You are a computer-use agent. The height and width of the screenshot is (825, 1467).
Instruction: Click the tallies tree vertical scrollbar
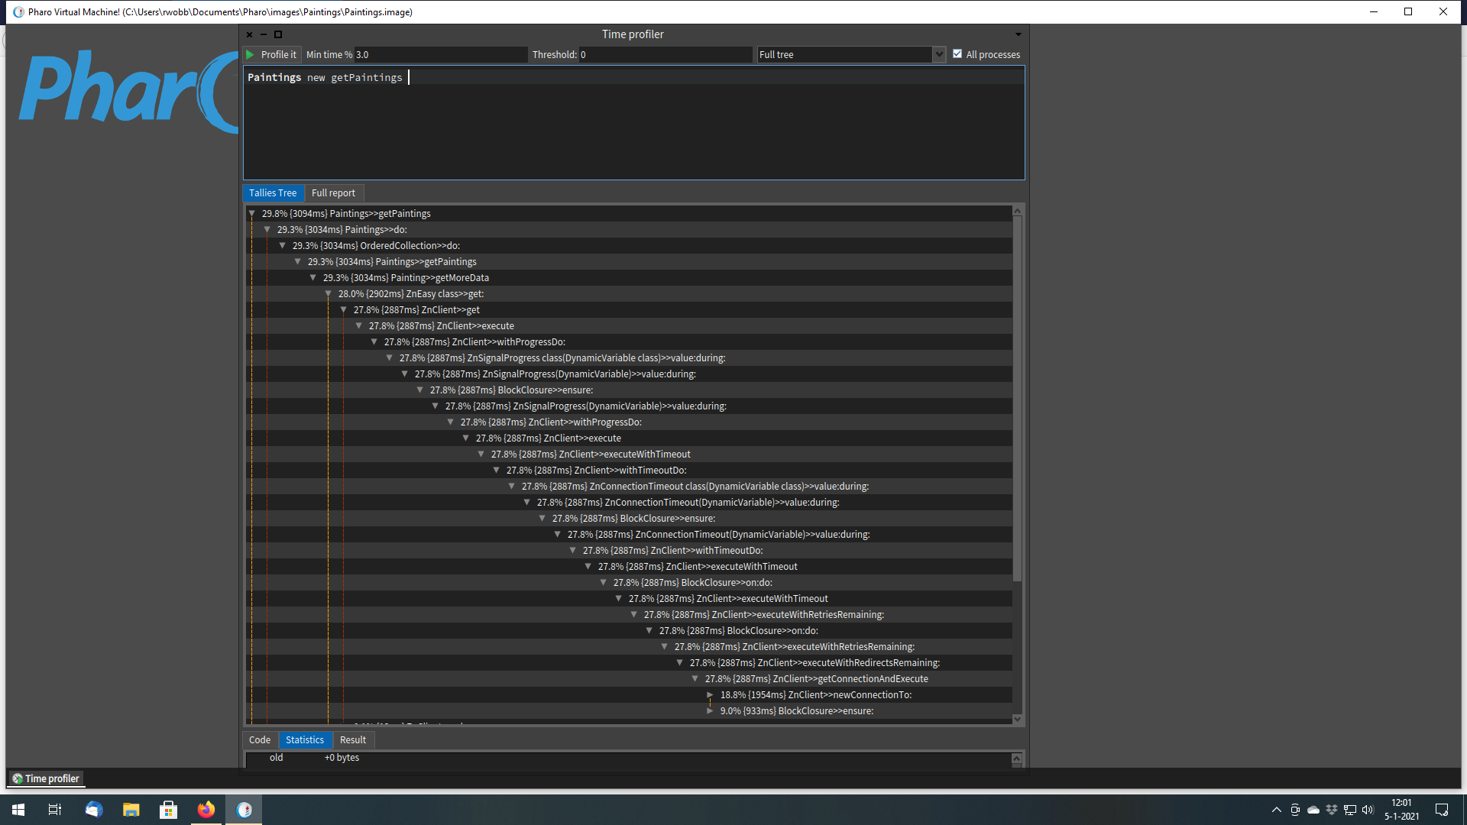click(1017, 397)
